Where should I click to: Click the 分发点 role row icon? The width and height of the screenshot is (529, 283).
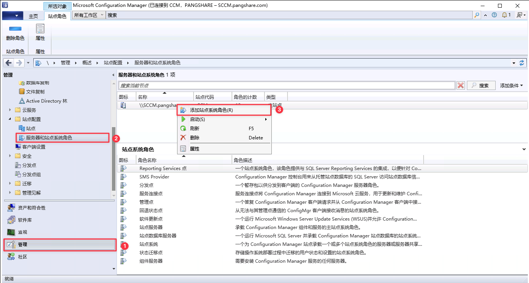click(x=123, y=185)
